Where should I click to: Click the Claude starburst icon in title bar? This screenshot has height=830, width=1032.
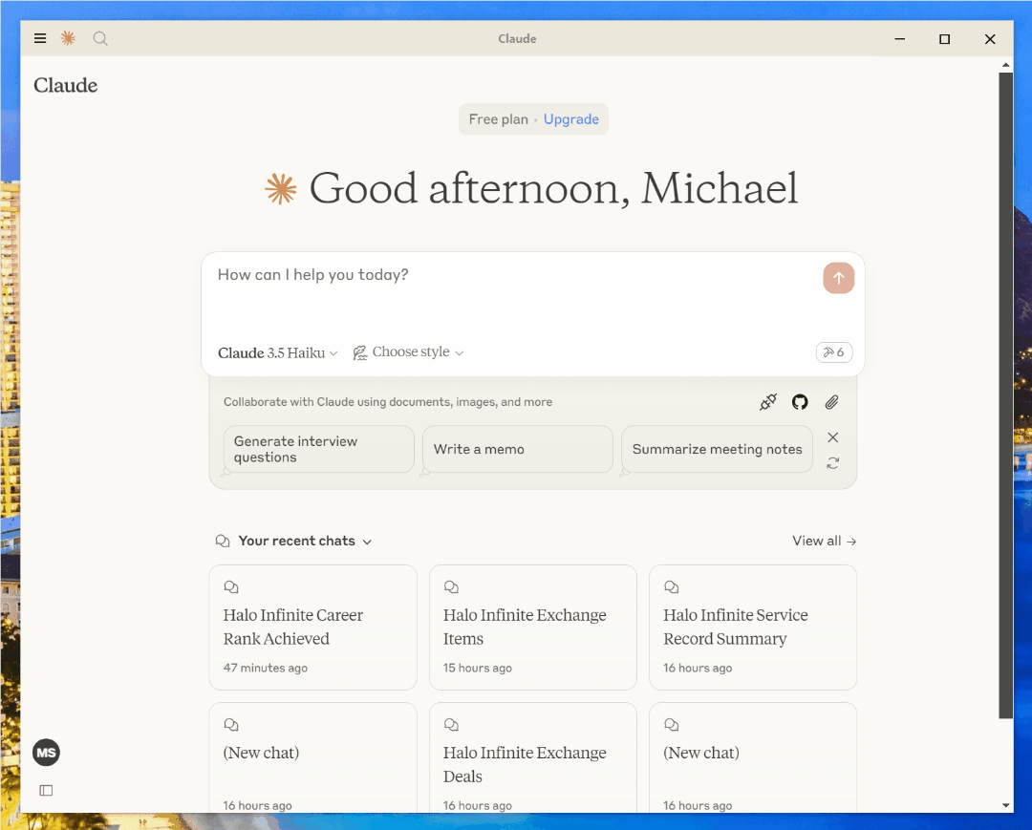[68, 38]
